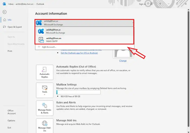Click the 98.9 GB free of 99 GB text

(70, 96)
